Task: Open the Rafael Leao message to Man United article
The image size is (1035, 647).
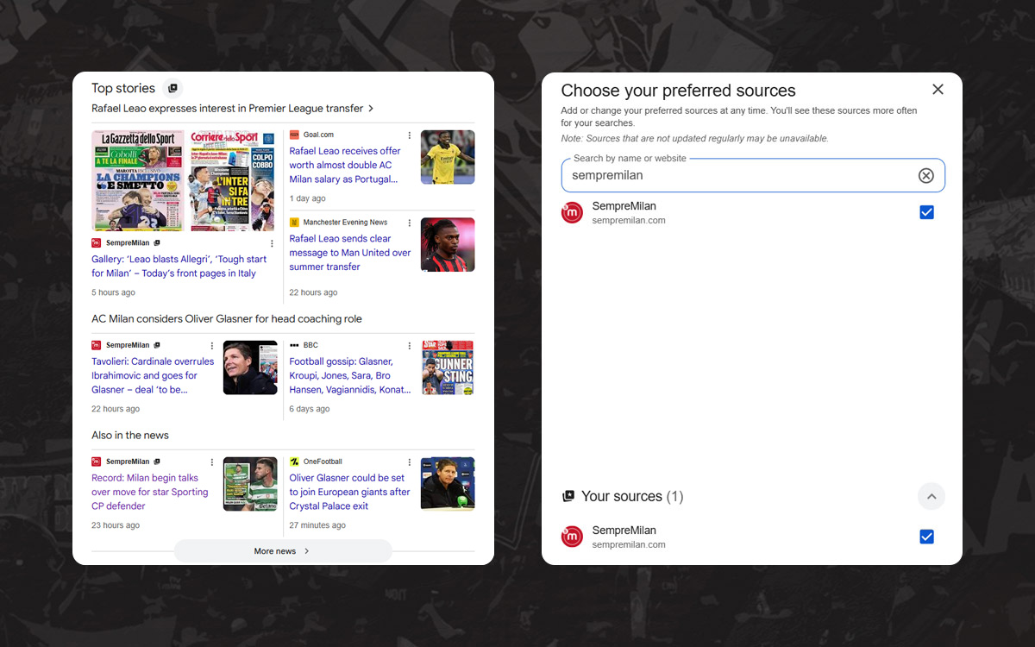Action: coord(350,253)
